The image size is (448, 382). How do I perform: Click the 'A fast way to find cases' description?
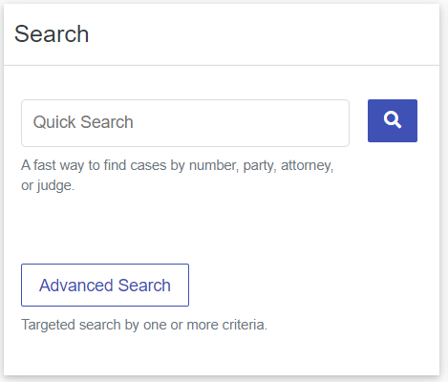pos(177,175)
